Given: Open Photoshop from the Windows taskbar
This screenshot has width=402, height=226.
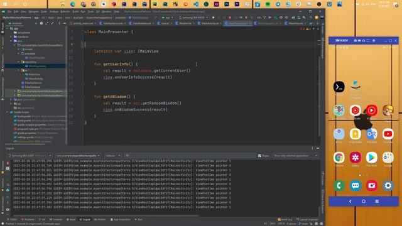Looking at the screenshot, I should click(x=227, y=4).
